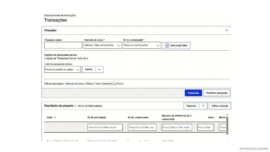This screenshot has width=270, height=152.
Task: Click the Exportar button
Action: (191, 106)
